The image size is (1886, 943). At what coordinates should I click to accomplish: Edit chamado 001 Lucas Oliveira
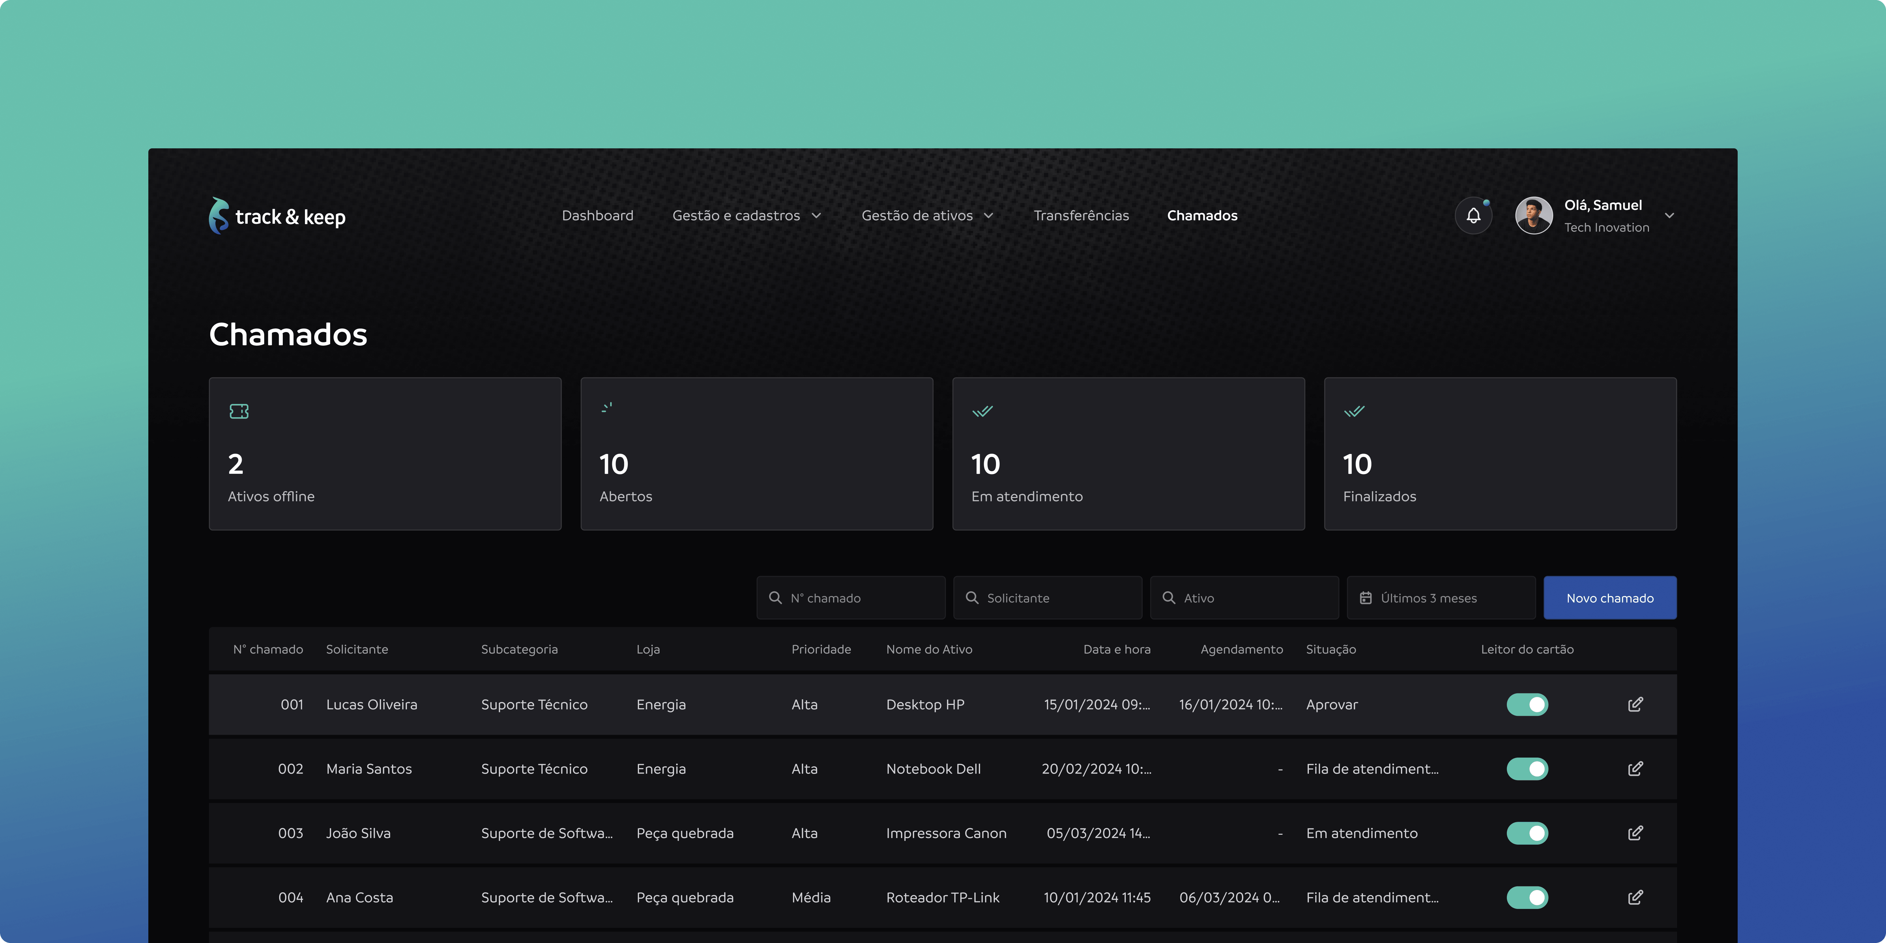pos(1635,704)
